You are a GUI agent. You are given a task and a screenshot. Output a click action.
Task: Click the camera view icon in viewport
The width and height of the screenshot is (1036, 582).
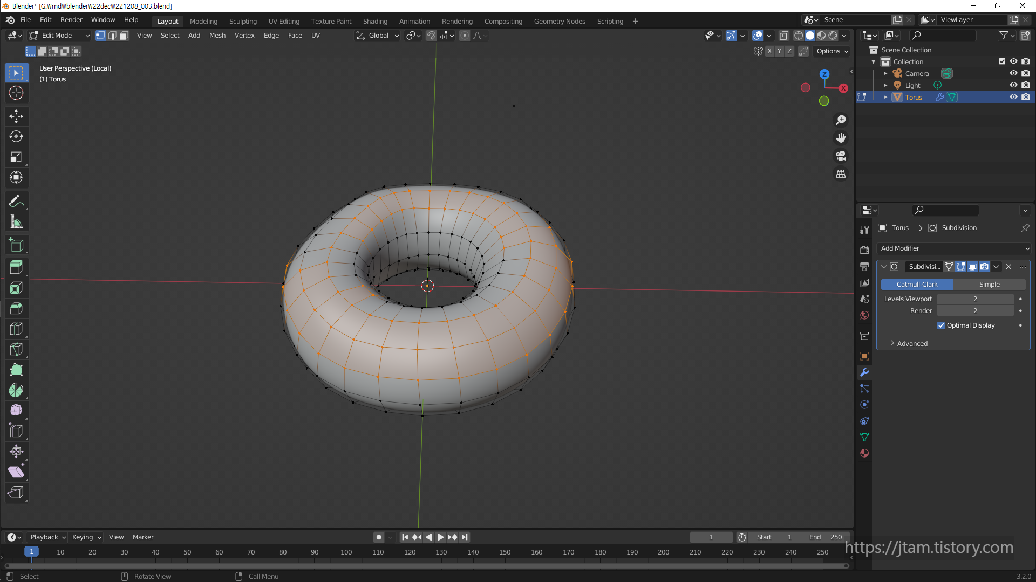click(x=841, y=156)
